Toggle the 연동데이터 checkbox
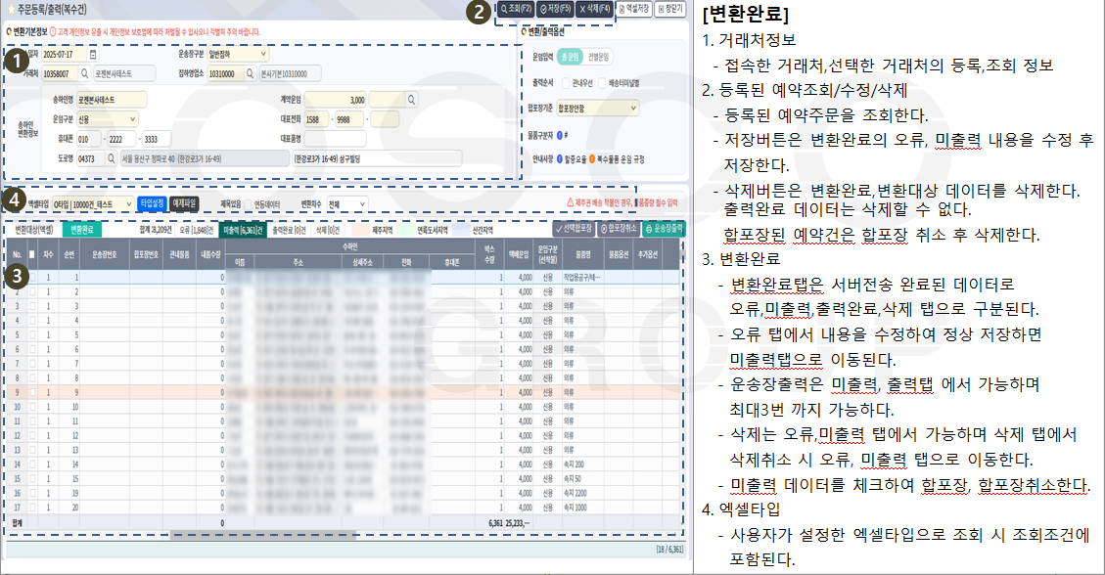The height and width of the screenshot is (575, 1105). click(248, 204)
